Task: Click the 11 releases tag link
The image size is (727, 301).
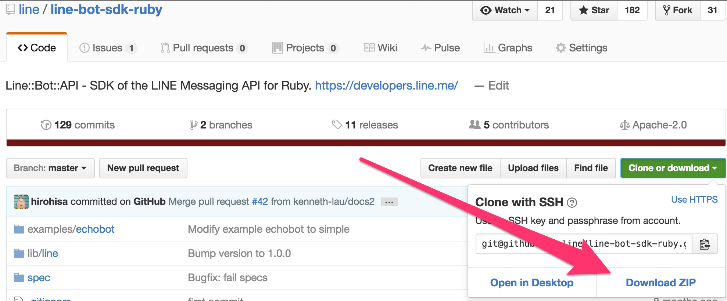Action: (365, 125)
